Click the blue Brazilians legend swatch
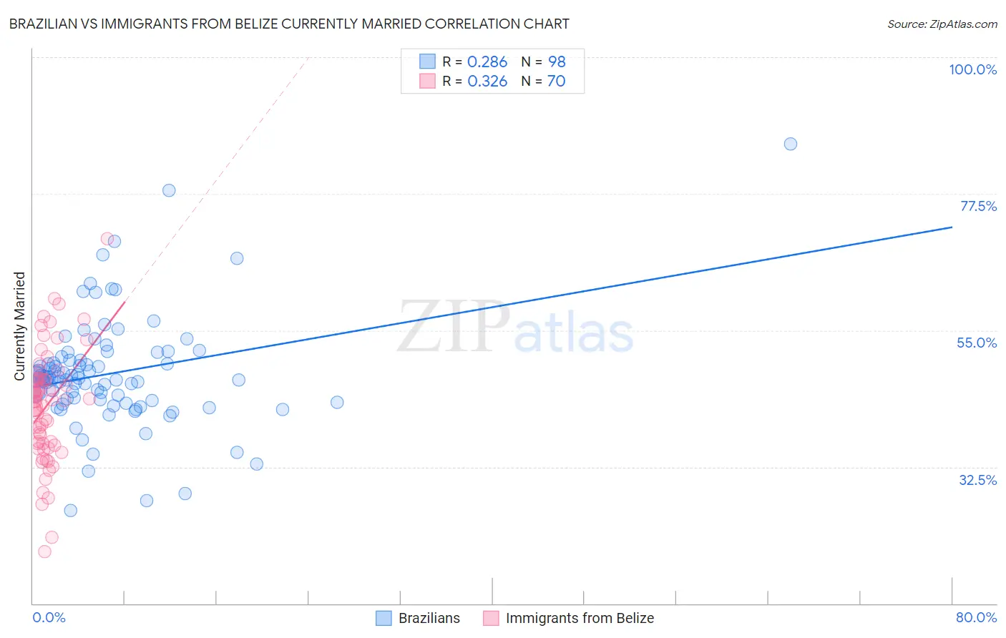 384,618
